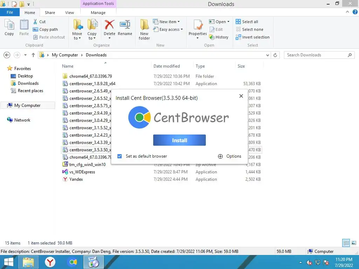This screenshot has height=269, width=359.
Task: Create a New folder from ribbon
Action: click(144, 30)
